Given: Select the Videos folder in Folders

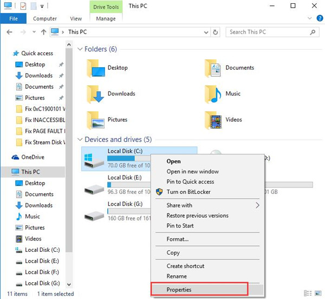Looking at the screenshot, I should (x=223, y=120).
